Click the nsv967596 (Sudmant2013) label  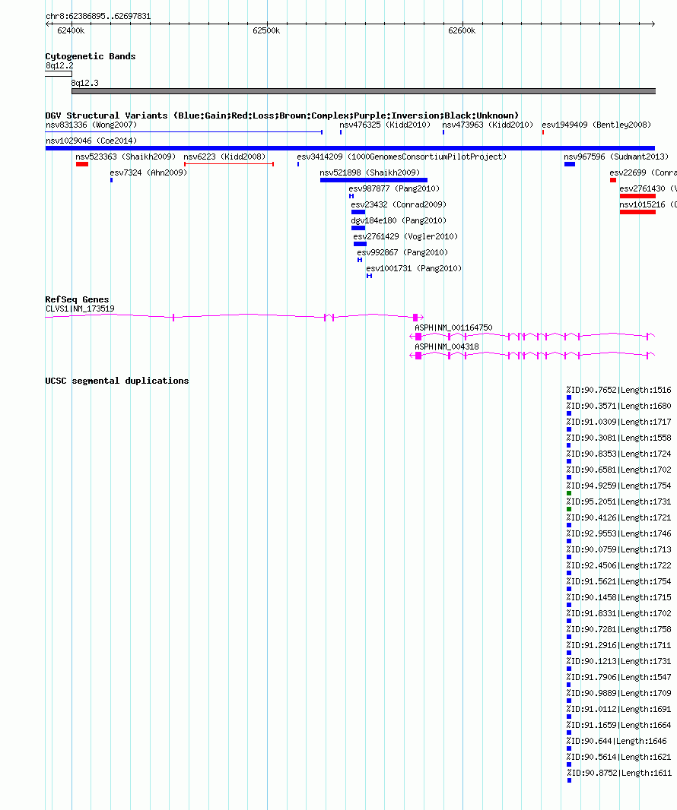(x=616, y=157)
